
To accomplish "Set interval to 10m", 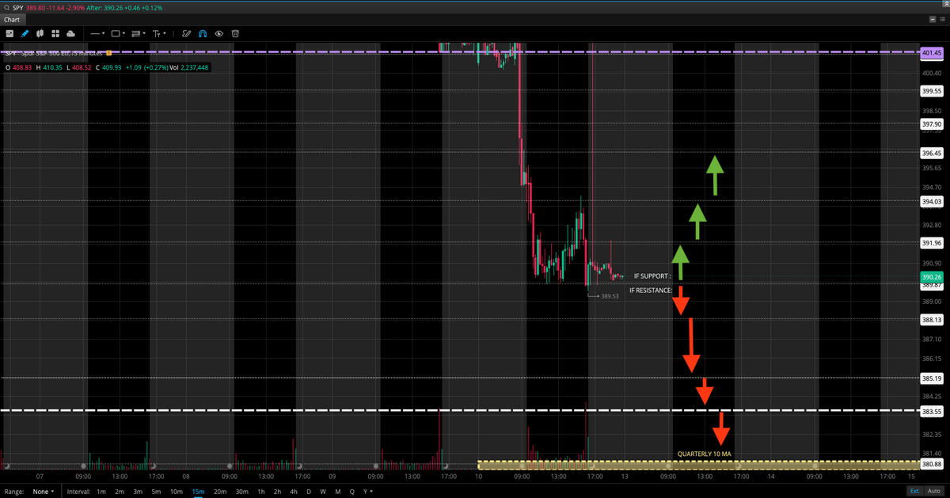I will pos(176,492).
